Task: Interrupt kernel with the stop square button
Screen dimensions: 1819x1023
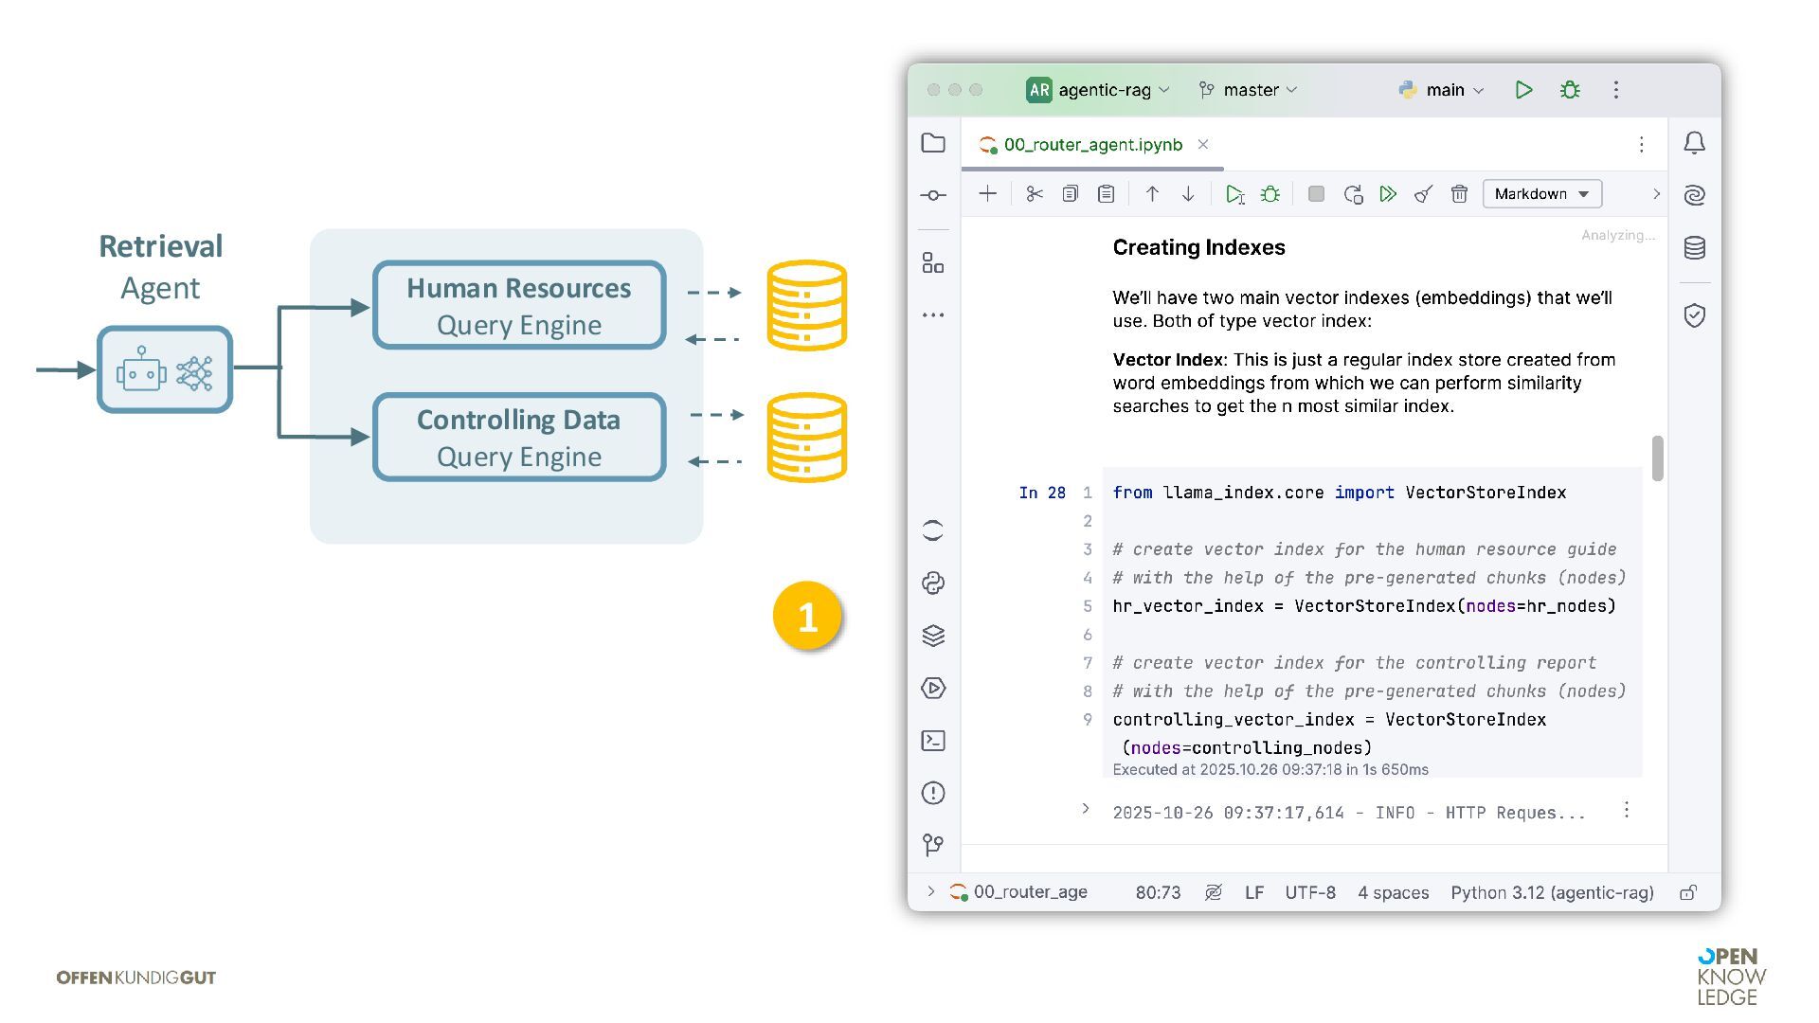Action: pos(1316,194)
